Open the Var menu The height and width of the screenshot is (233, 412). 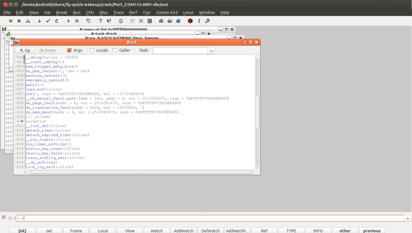coord(47,13)
